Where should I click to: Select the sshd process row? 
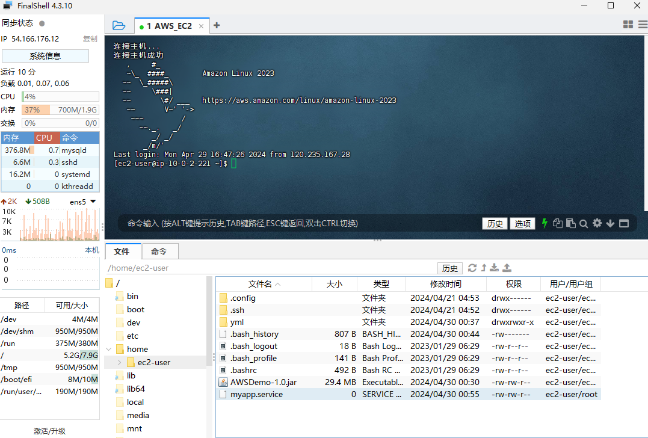coord(50,162)
